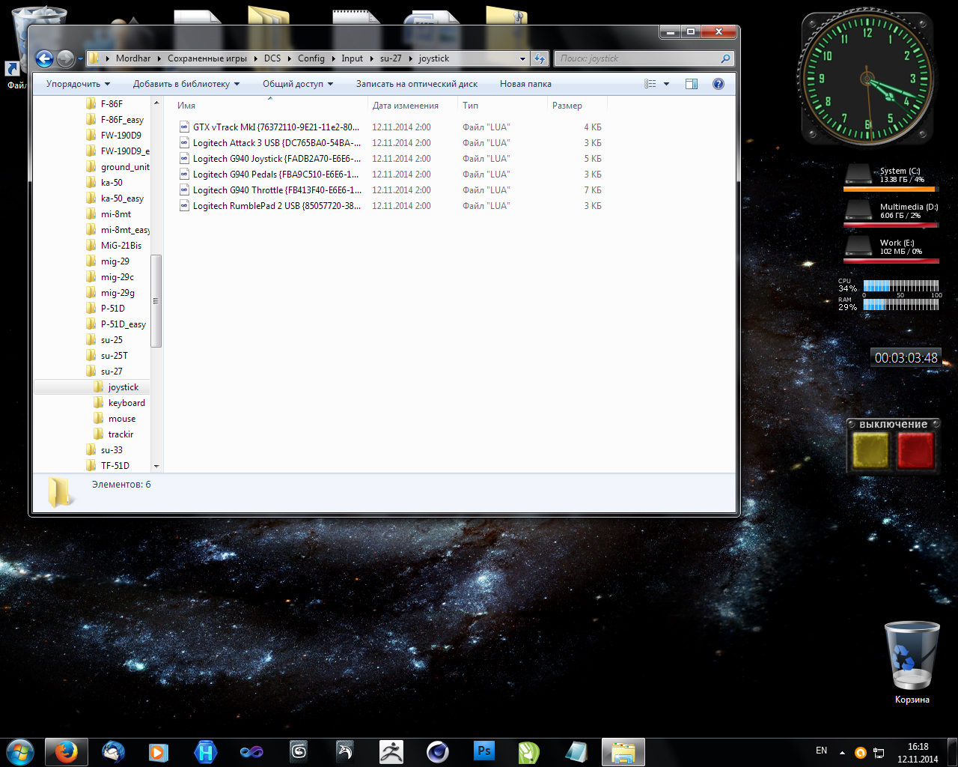
Task: Open the Windows Start menu orb
Action: tap(20, 751)
